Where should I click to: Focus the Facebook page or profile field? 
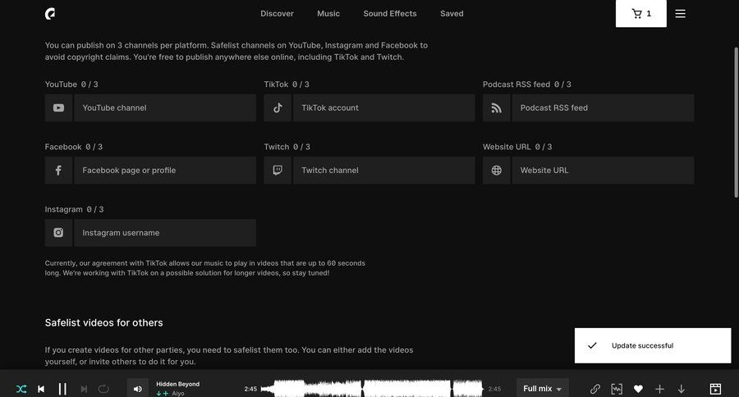point(165,171)
